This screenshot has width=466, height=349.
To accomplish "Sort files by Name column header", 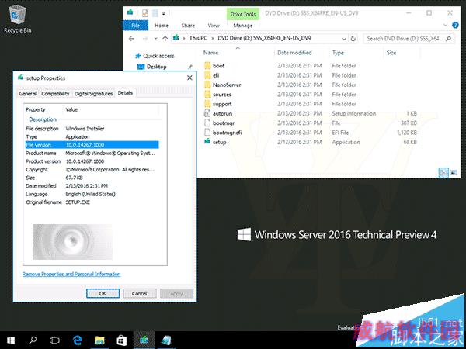I will [x=210, y=53].
